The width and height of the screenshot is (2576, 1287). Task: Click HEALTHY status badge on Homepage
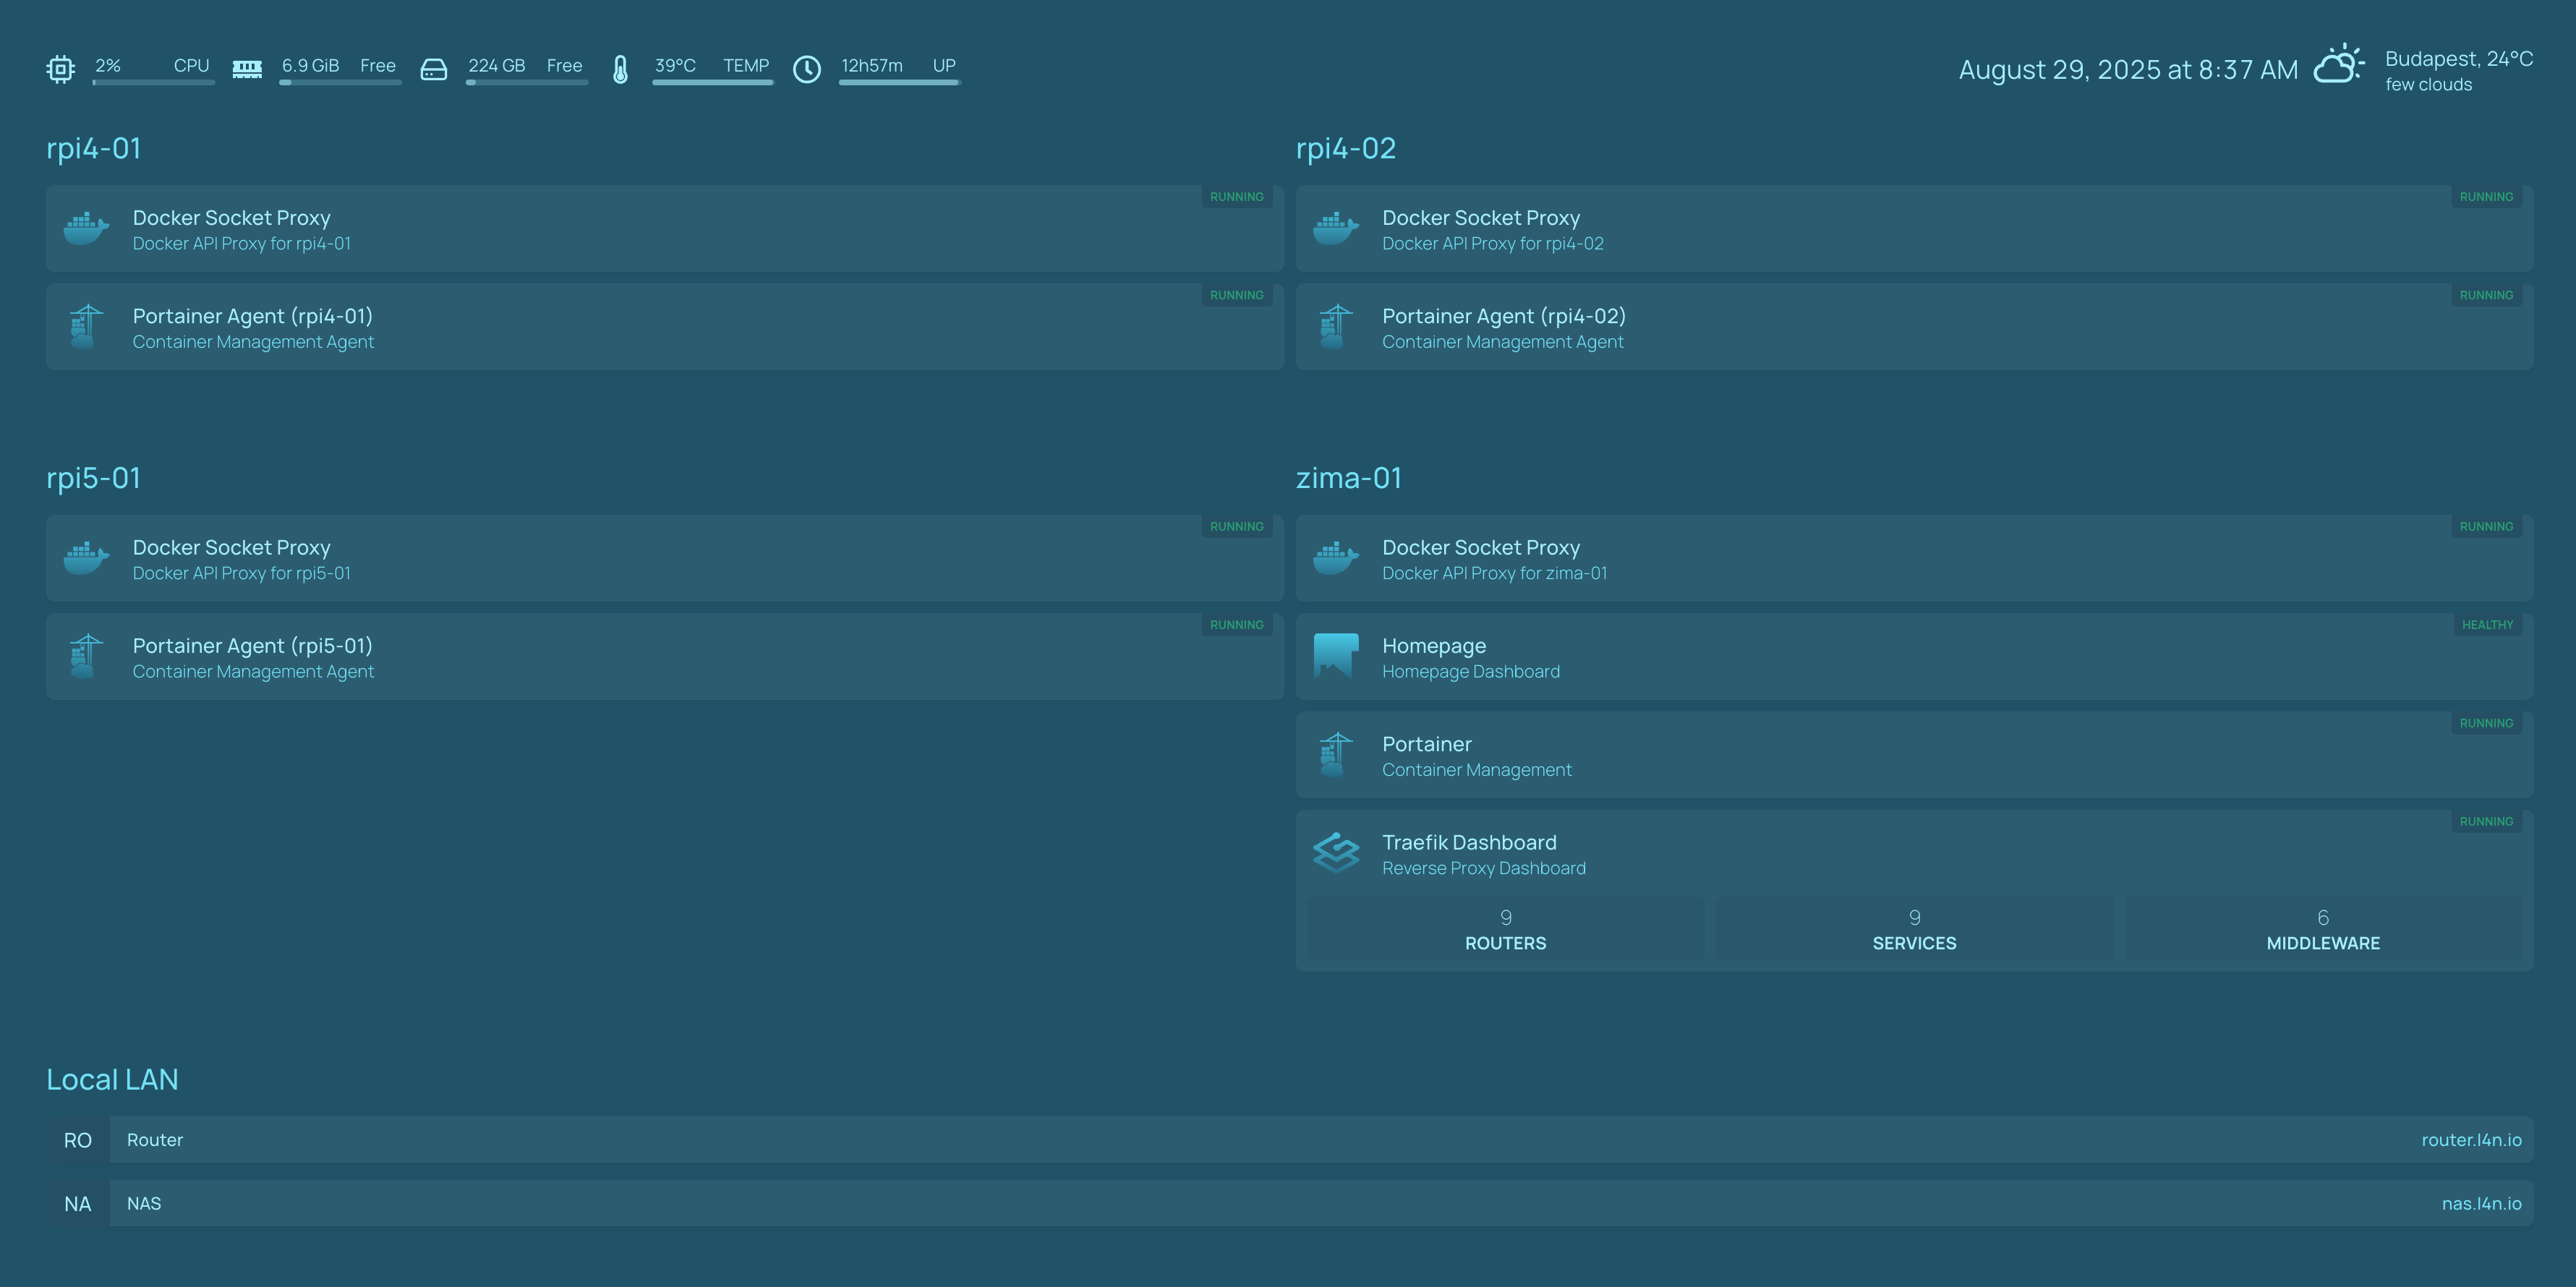tap(2487, 625)
